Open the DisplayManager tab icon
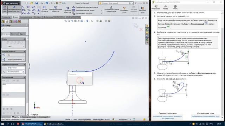Screen dimensions: 225x126 [19, 21]
